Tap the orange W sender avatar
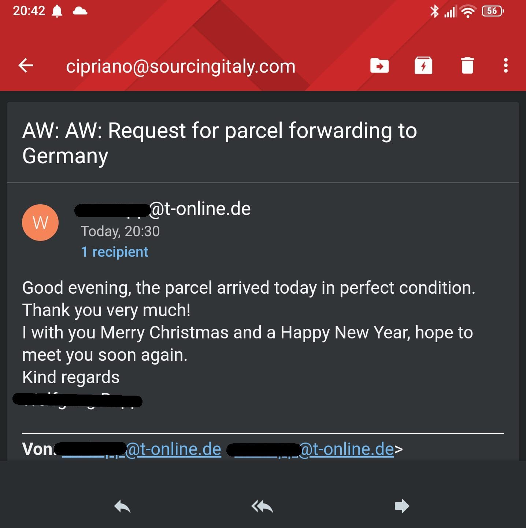Image resolution: width=526 pixels, height=528 pixels. [40, 223]
